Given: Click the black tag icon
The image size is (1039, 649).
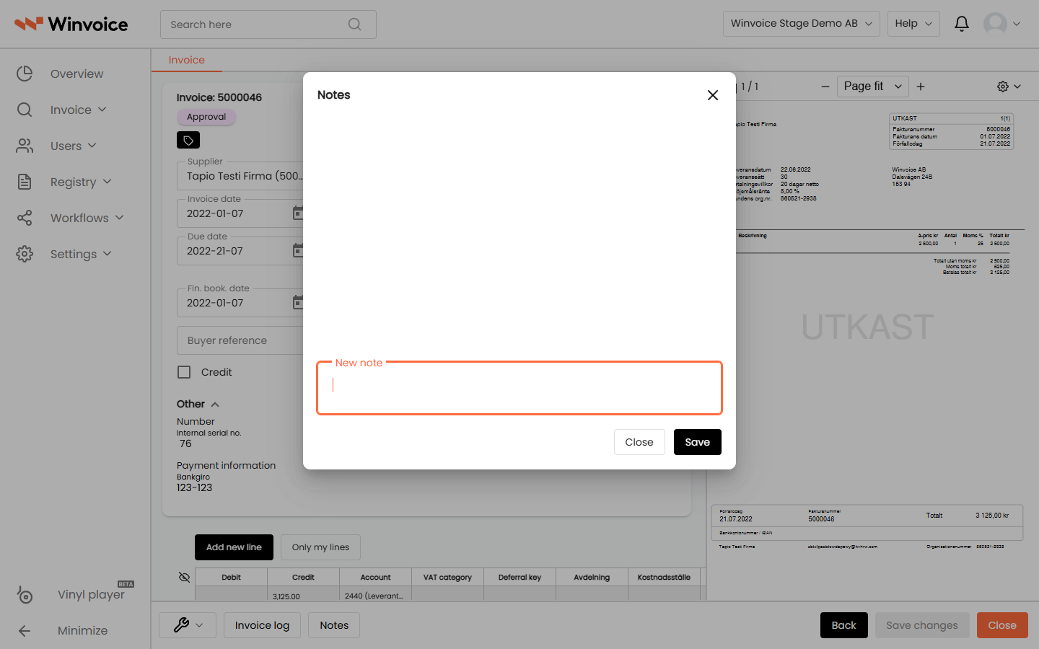Looking at the screenshot, I should point(188,140).
